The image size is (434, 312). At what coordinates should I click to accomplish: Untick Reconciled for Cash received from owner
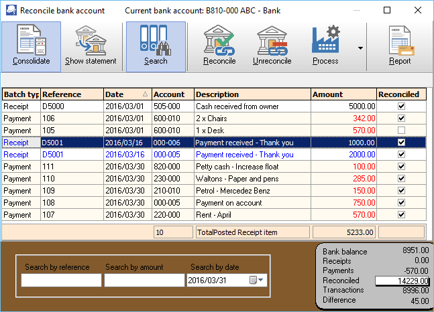(x=401, y=106)
